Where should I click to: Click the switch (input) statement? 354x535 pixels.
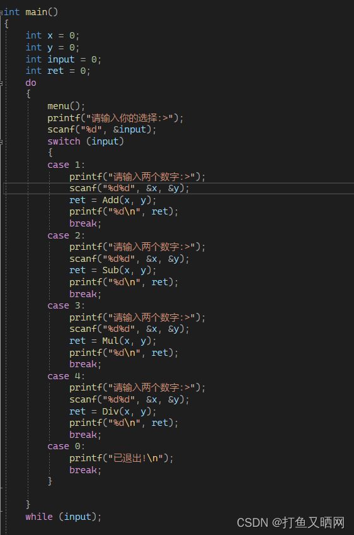point(86,141)
